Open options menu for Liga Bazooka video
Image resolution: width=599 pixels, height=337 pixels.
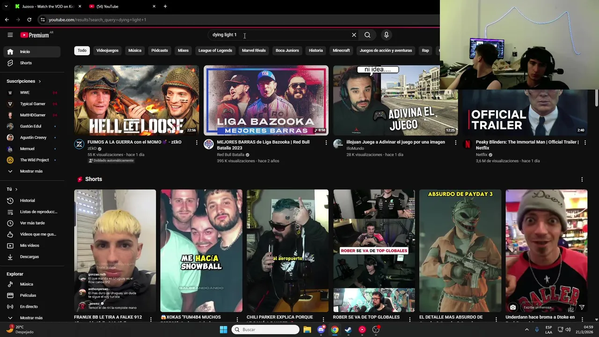pos(326,142)
